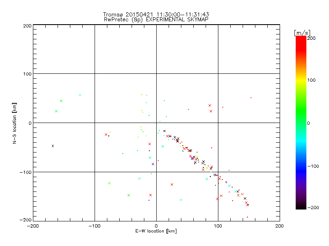Click the x-axis '0' tick label

156,226
